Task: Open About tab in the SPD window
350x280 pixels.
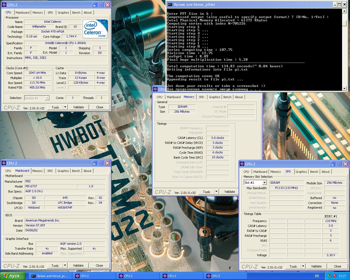Action: pyautogui.click(x=326, y=172)
